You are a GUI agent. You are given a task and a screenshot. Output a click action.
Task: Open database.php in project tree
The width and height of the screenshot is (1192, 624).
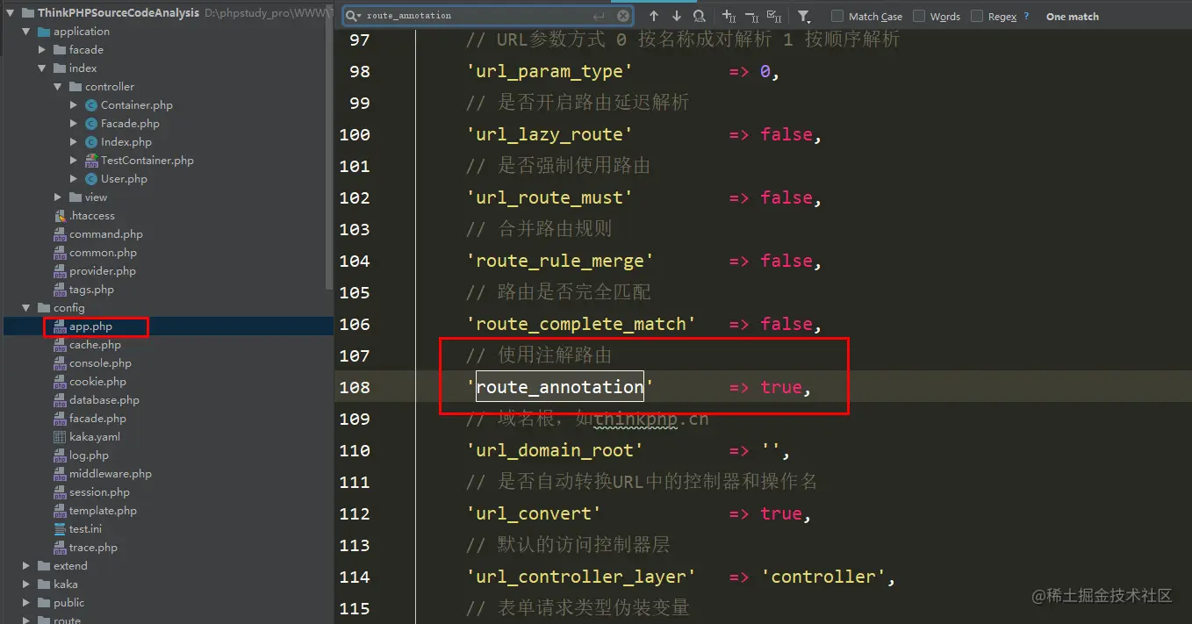pos(104,400)
